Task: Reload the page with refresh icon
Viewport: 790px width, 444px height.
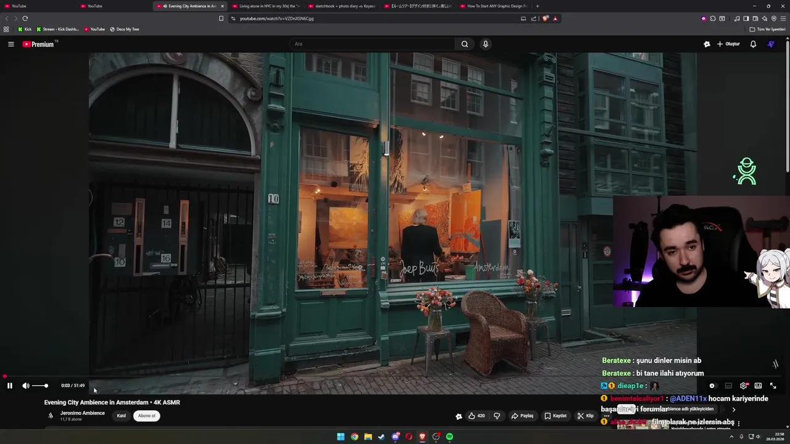Action: 25,18
